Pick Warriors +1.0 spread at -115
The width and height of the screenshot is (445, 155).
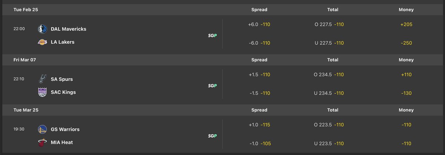(x=259, y=125)
